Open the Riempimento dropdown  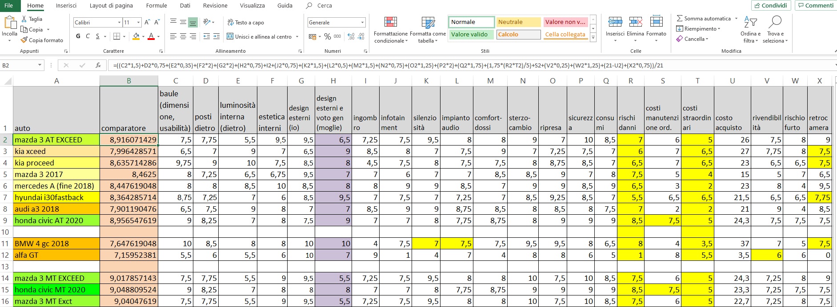pos(698,29)
